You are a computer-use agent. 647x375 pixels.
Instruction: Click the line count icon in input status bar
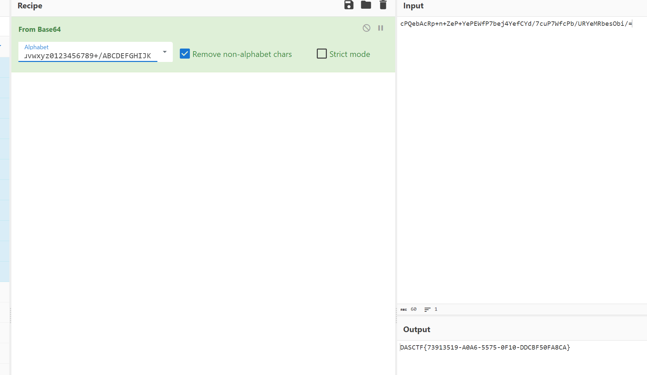tap(427, 309)
